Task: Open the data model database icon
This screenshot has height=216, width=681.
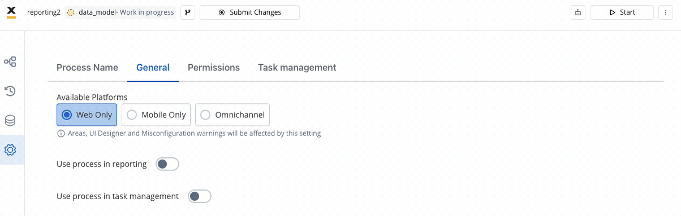Action: tap(10, 121)
